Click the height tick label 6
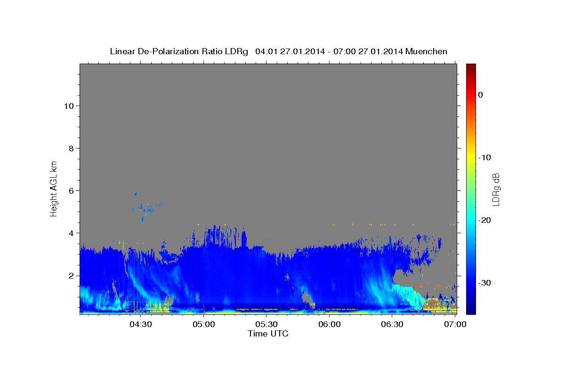 pos(70,190)
